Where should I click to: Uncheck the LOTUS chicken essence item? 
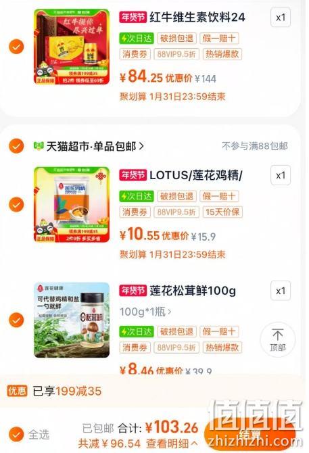coord(16,205)
